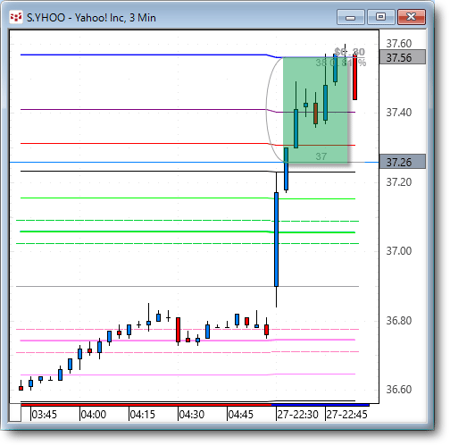Minimize the S.YHOO chart window
This screenshot has height=446, width=450.
[x=351, y=17]
